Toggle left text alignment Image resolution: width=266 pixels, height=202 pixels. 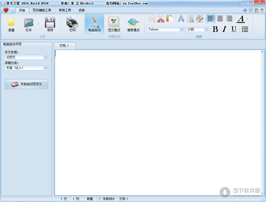tap(211, 19)
